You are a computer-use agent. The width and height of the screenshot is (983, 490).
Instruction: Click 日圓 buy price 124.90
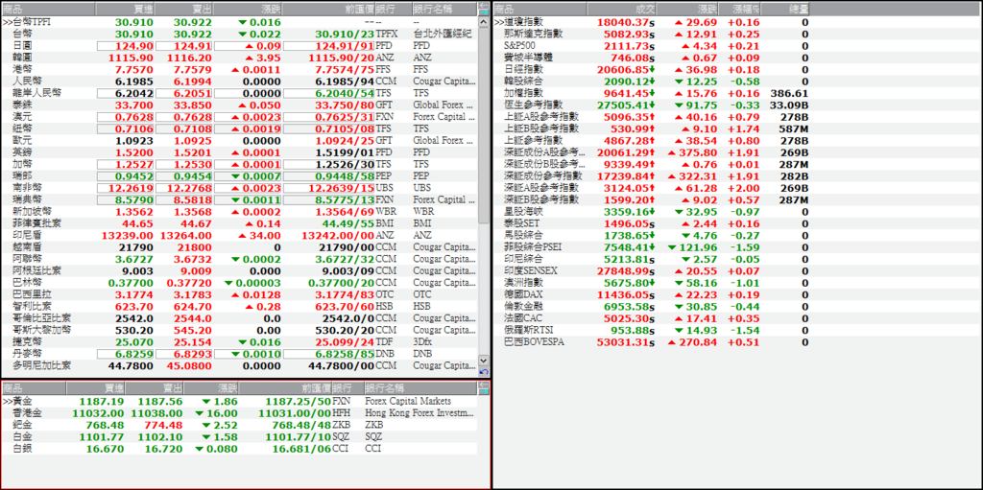[126, 46]
